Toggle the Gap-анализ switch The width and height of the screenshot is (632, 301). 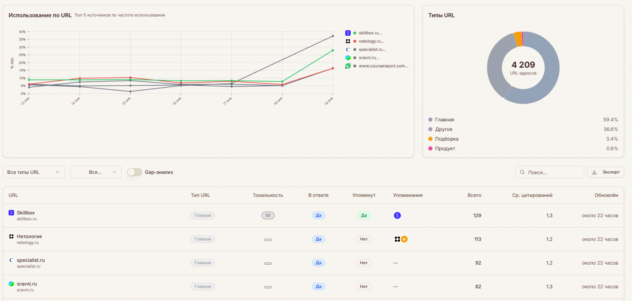coord(134,173)
